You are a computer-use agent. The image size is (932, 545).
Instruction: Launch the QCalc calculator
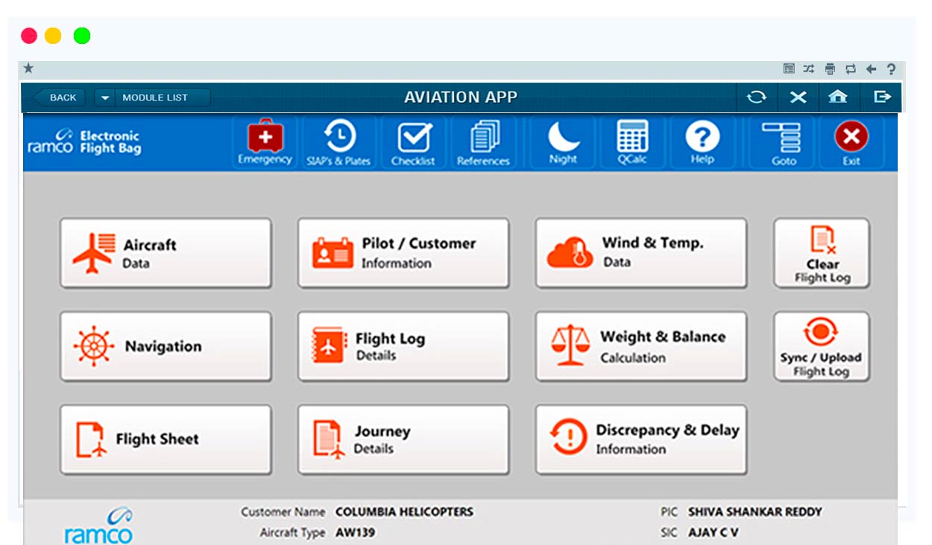[632, 142]
